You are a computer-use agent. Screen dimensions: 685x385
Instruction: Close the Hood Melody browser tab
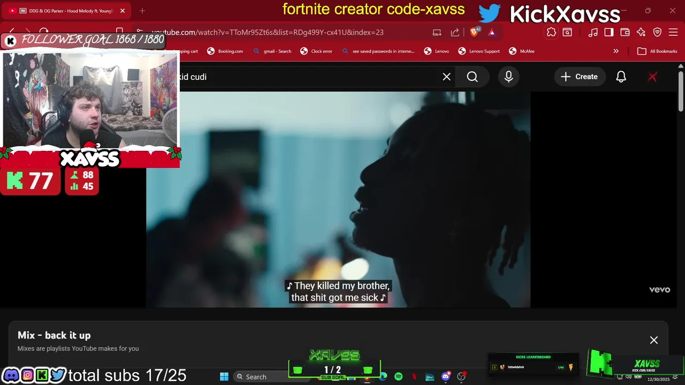[x=123, y=11]
